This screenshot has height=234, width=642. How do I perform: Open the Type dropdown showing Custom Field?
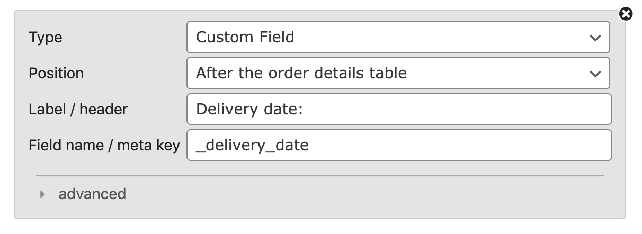[398, 37]
